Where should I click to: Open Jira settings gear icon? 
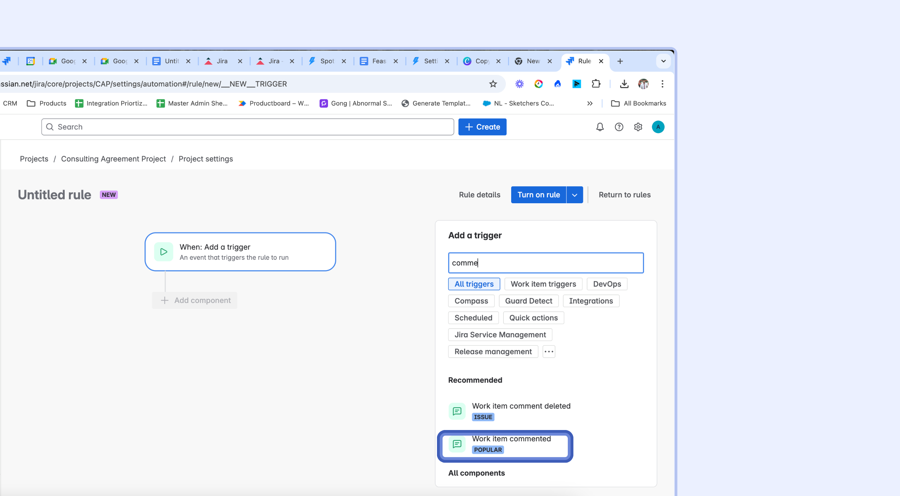pyautogui.click(x=638, y=127)
